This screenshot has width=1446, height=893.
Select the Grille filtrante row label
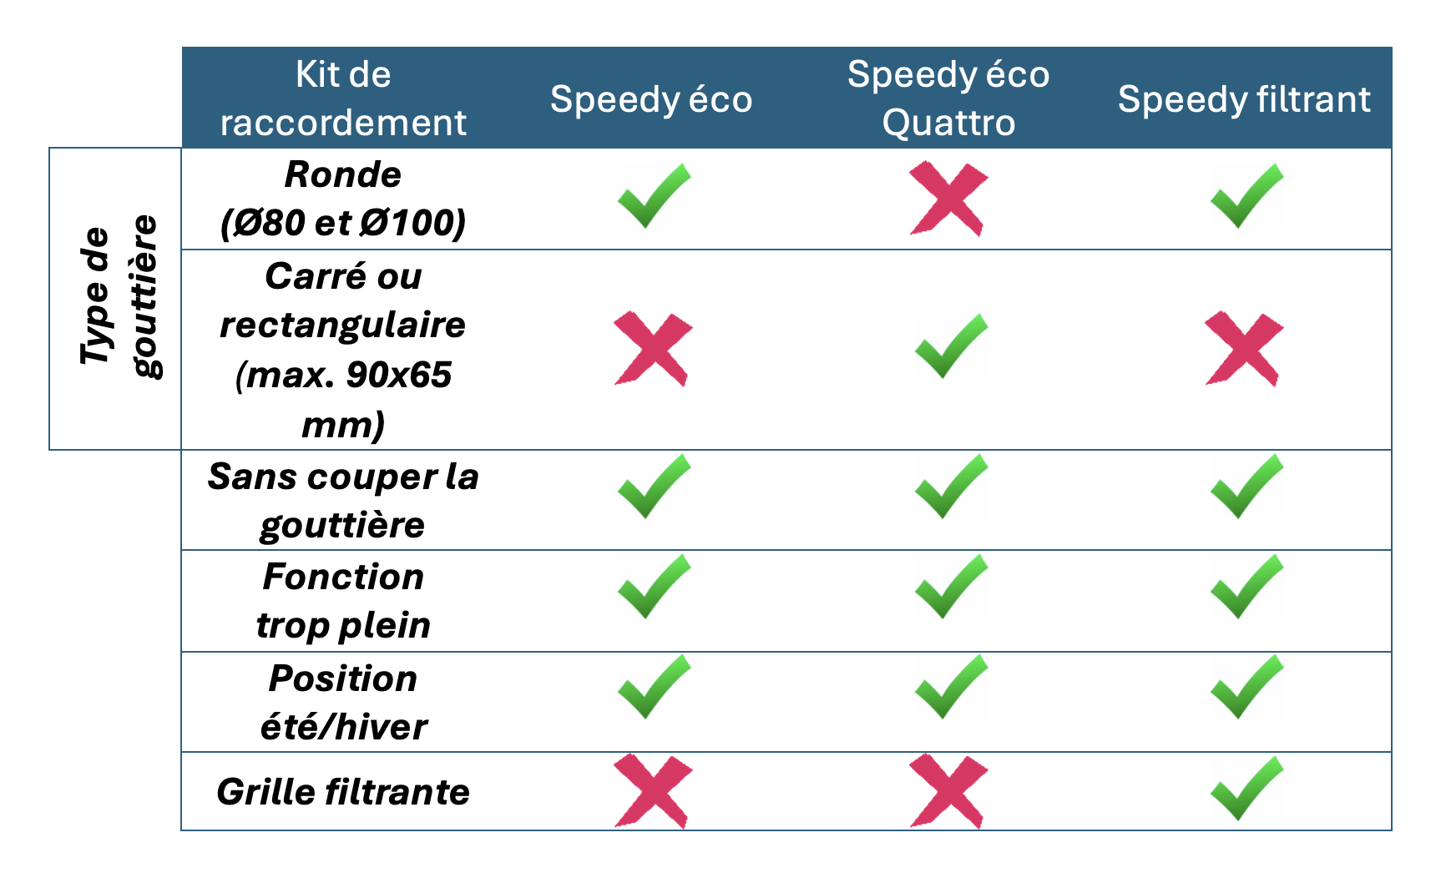[343, 792]
